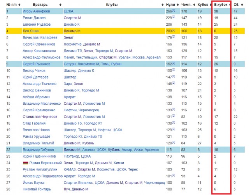Sort by Клубы column sort arrows
This screenshot has height=195, width=249.
click(163, 5)
